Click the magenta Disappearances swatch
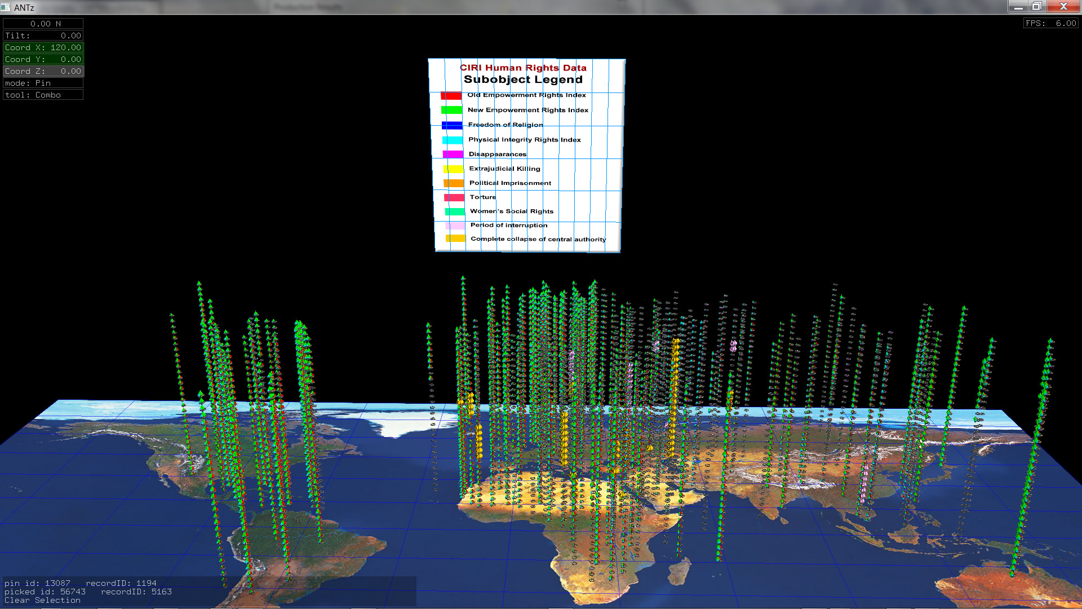The height and width of the screenshot is (609, 1082). pos(453,155)
